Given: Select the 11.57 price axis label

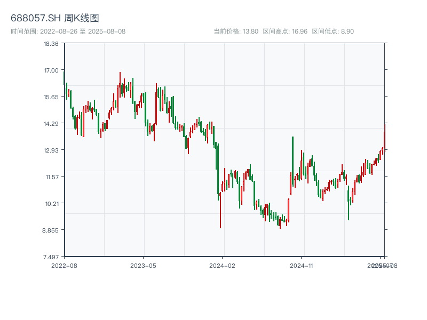Looking at the screenshot, I should click(x=51, y=177).
